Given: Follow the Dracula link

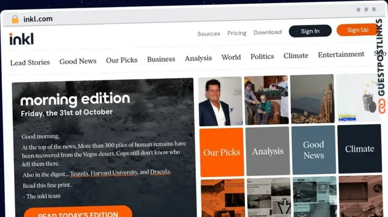Looking at the screenshot, I should [160, 171].
